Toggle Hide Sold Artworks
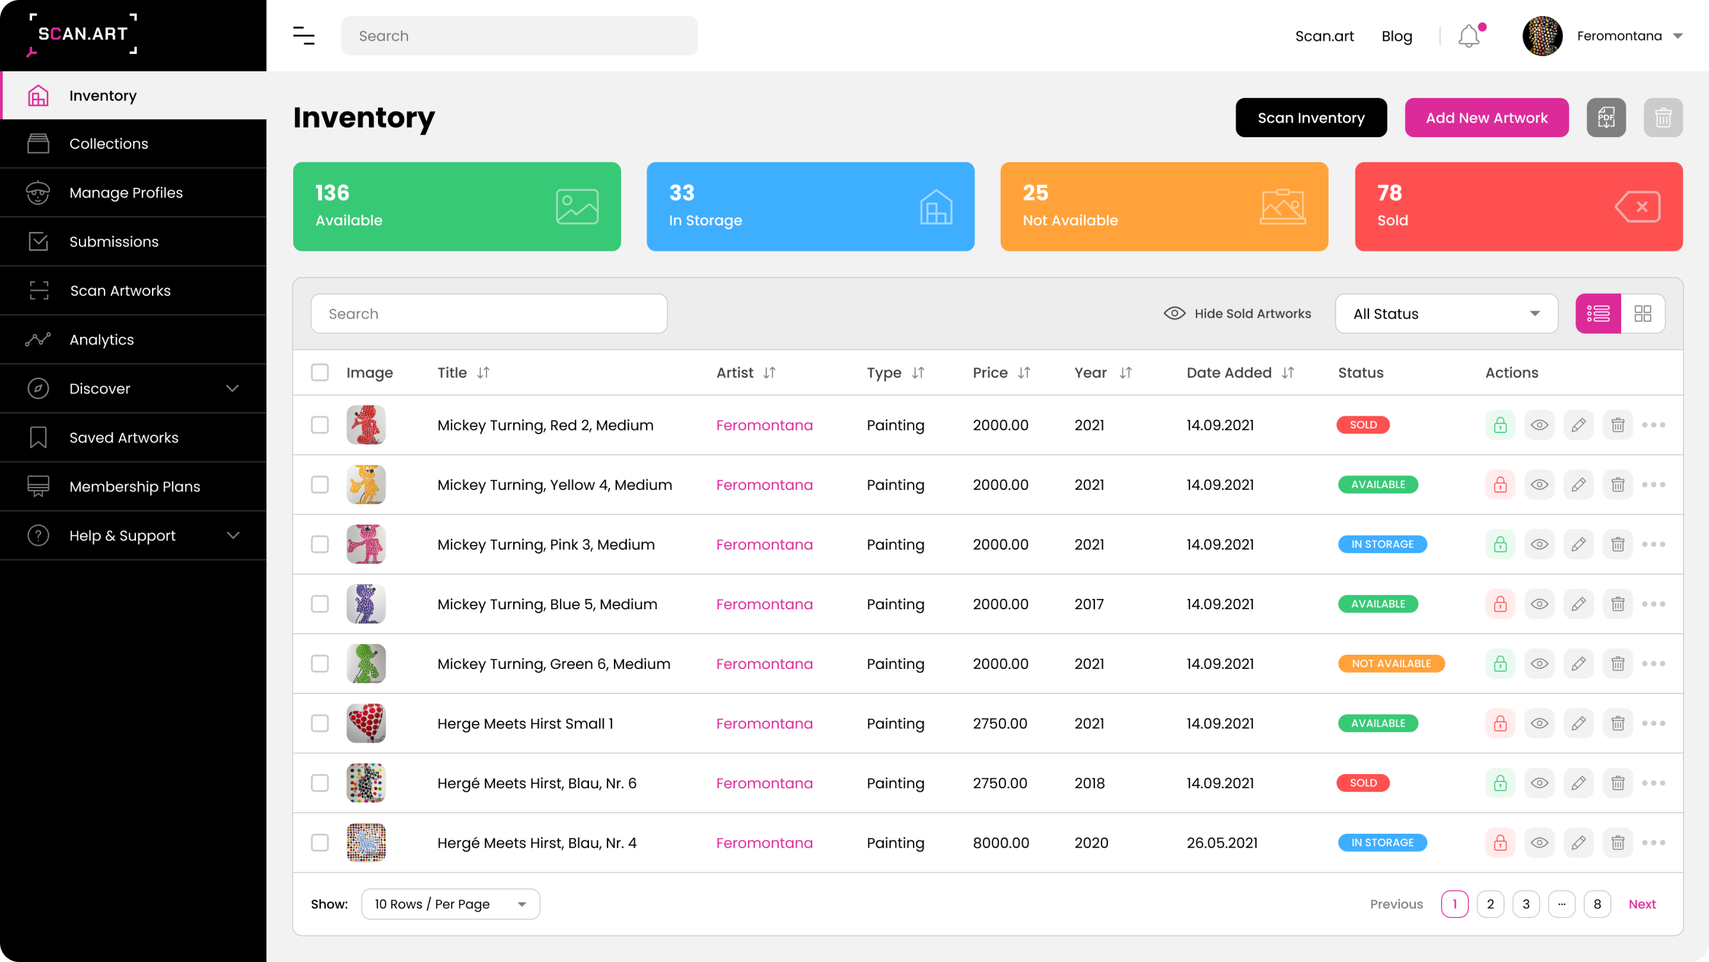 (1237, 313)
